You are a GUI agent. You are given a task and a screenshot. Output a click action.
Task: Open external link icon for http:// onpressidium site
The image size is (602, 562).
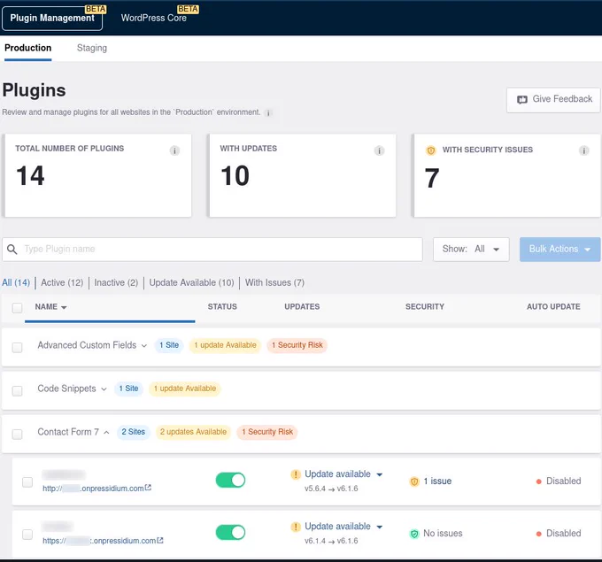pyautogui.click(x=148, y=488)
